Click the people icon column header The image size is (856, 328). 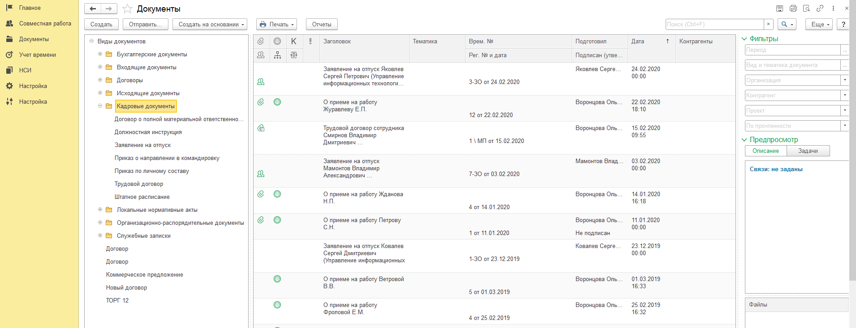[x=261, y=55]
